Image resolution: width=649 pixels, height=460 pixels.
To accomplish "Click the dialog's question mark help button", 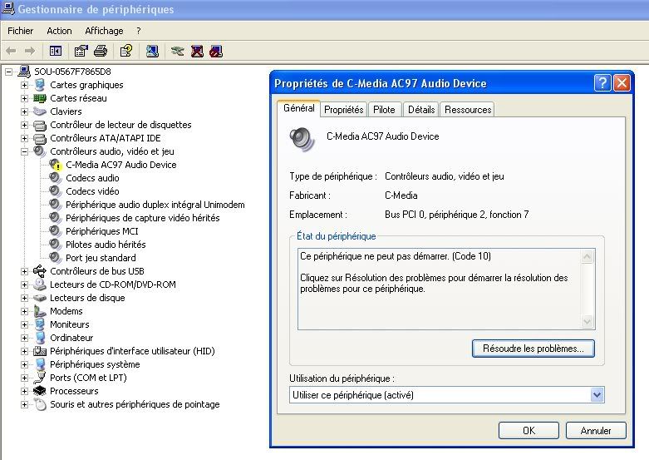I will tap(602, 83).
